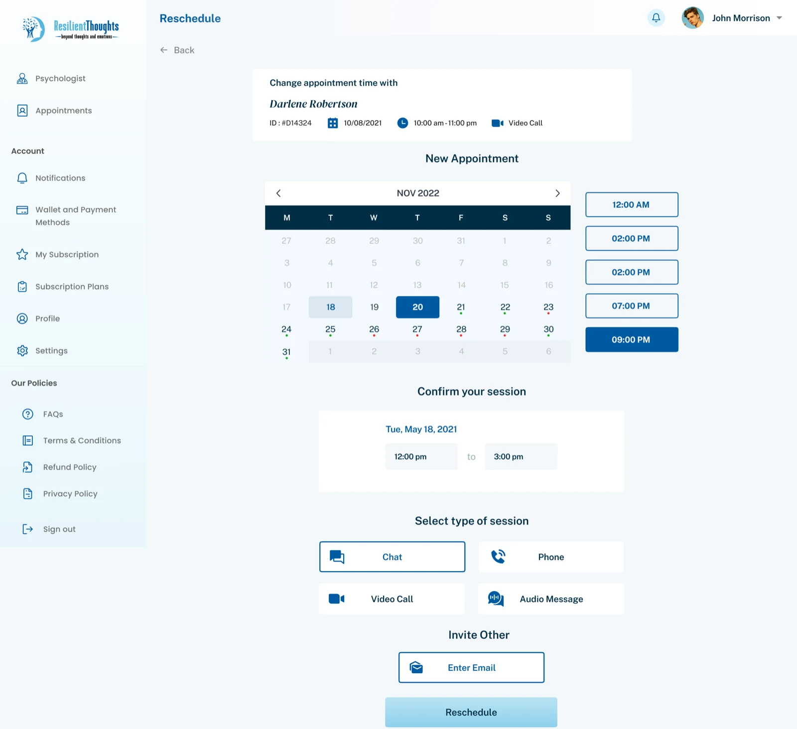Select Phone session type

point(551,557)
